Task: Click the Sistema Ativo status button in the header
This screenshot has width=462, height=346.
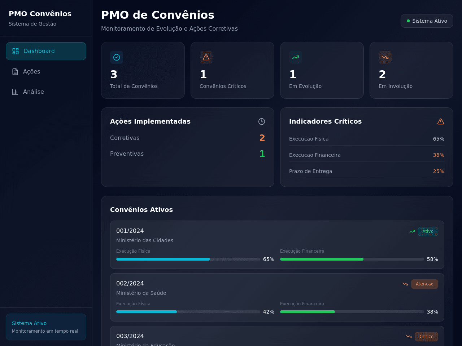Action: tap(427, 21)
